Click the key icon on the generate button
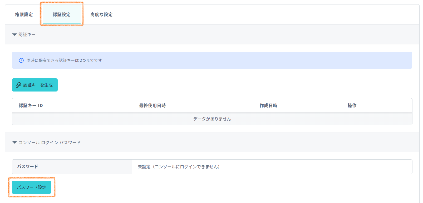The height and width of the screenshot is (203, 423). coord(18,85)
